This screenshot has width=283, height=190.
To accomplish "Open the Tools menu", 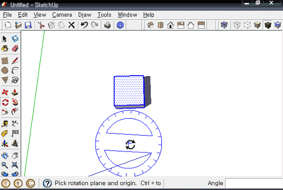I will click(x=104, y=15).
